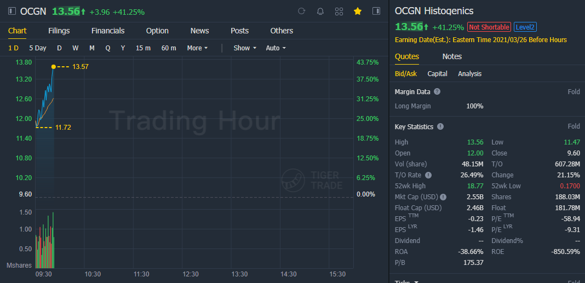Select the 60 m interval

pos(169,48)
